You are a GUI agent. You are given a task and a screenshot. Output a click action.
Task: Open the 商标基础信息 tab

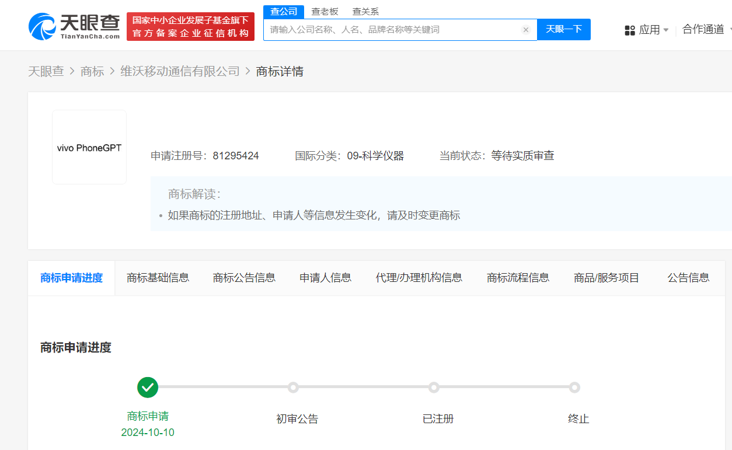(158, 278)
